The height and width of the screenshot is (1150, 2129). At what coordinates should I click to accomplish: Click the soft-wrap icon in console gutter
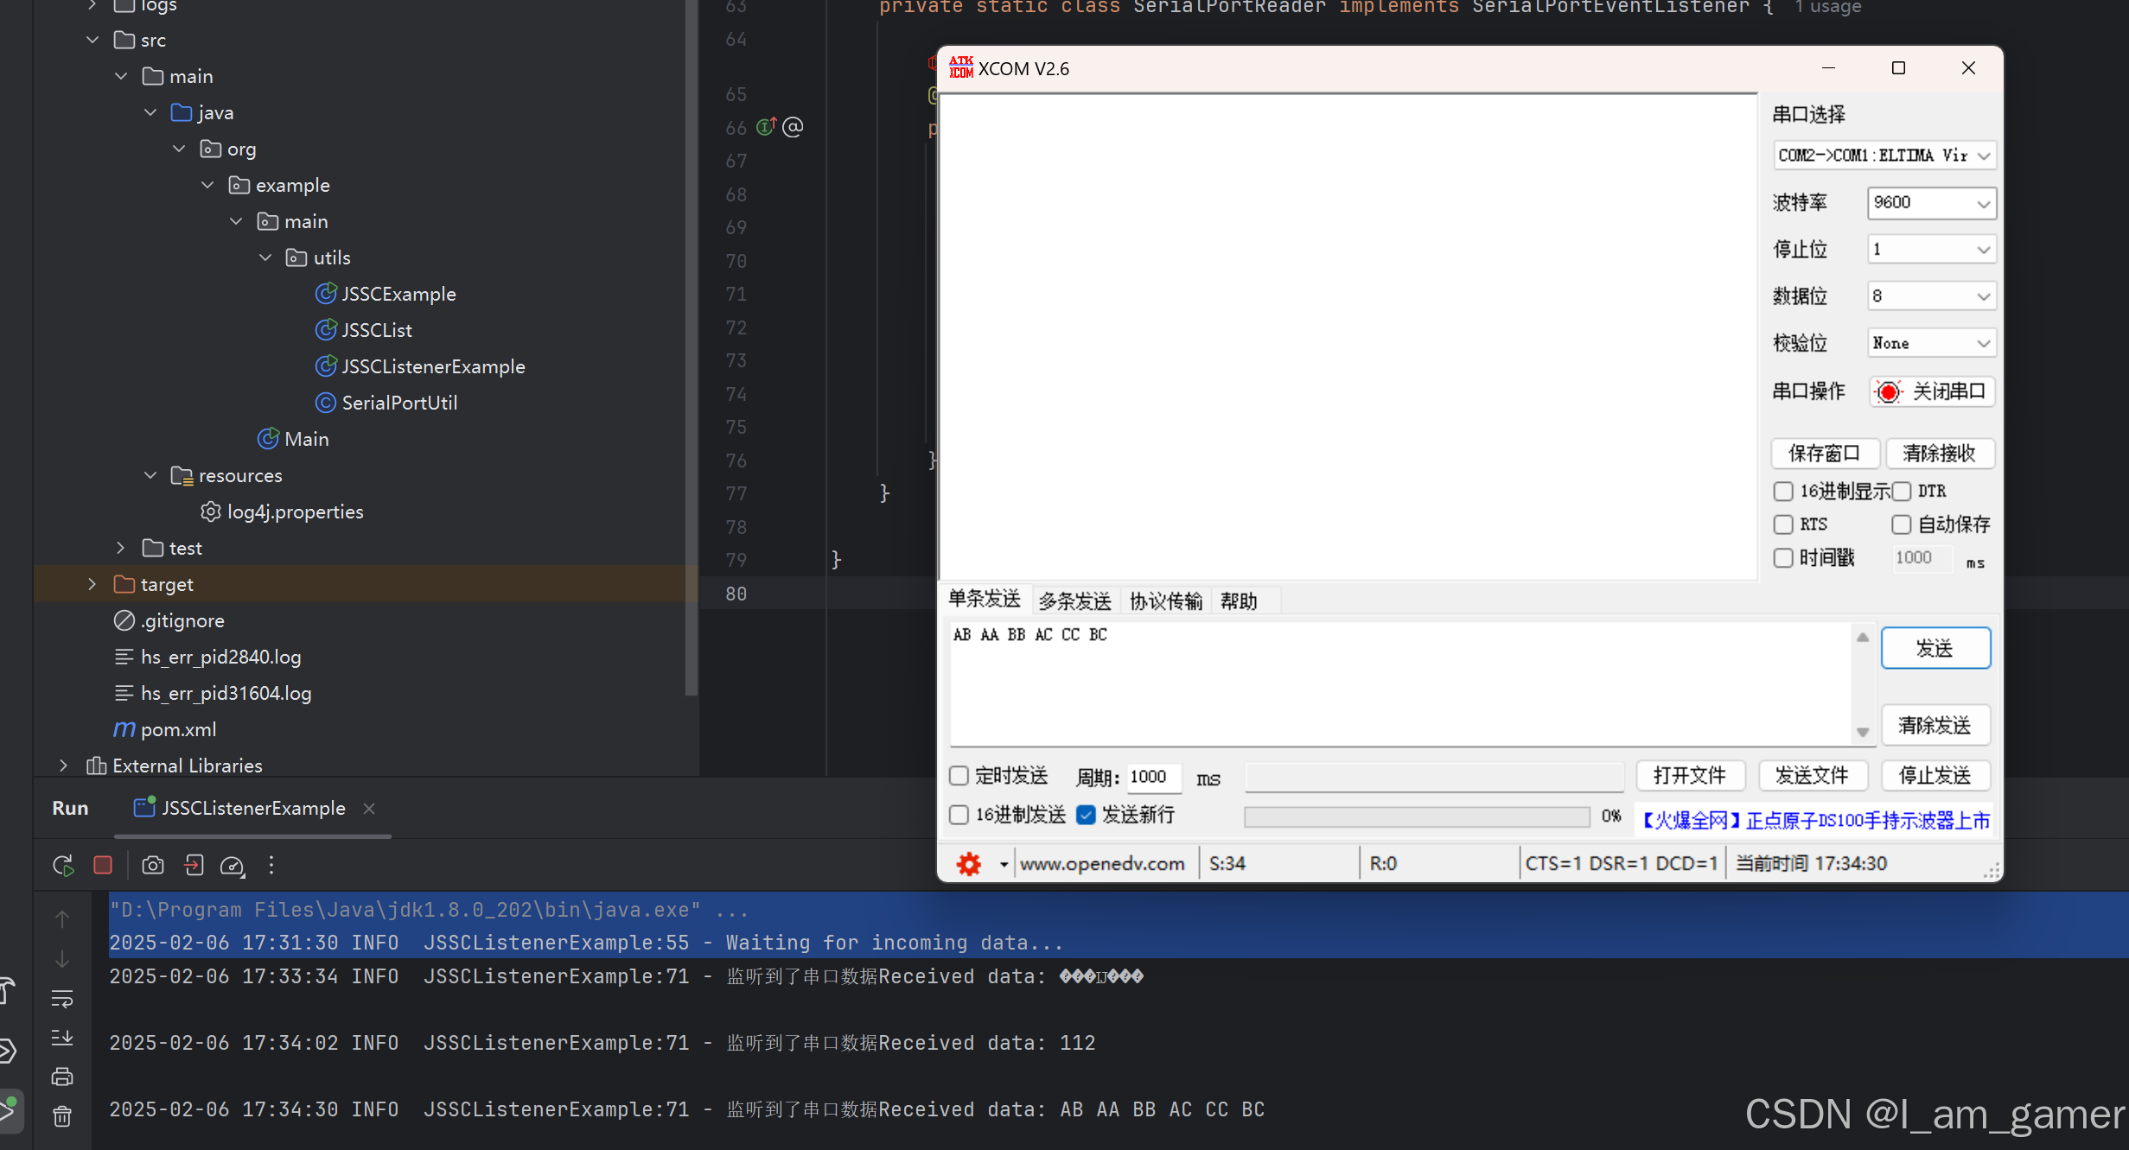pos(62,999)
